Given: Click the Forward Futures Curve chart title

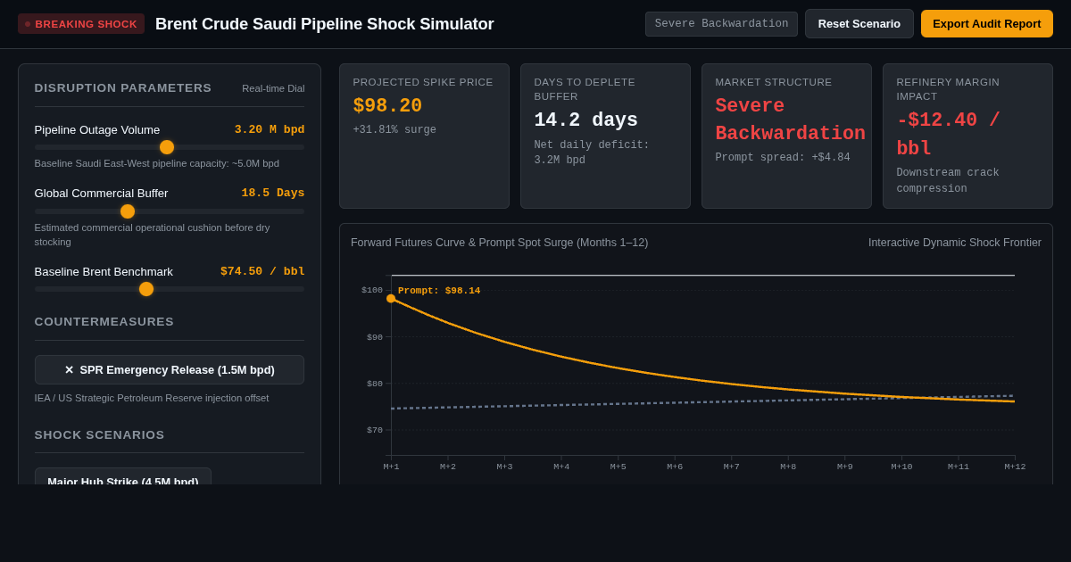Looking at the screenshot, I should [x=500, y=243].
